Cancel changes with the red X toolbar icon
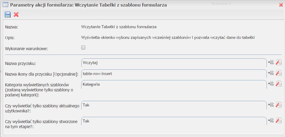This screenshot has width=285, height=137. (x=16, y=15)
